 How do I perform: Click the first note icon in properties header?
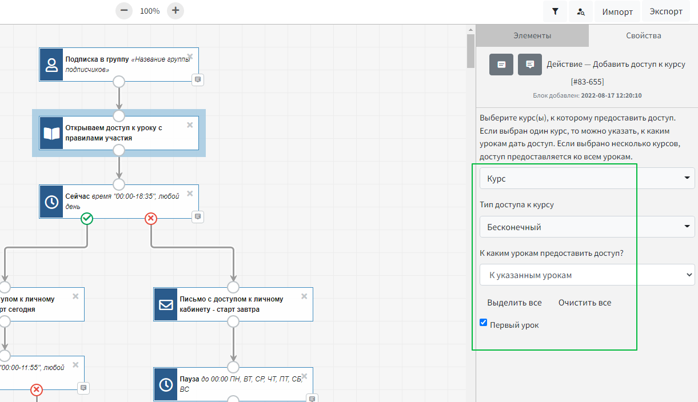pyautogui.click(x=501, y=65)
